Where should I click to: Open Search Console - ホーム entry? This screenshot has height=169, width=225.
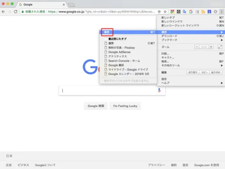click(128, 61)
